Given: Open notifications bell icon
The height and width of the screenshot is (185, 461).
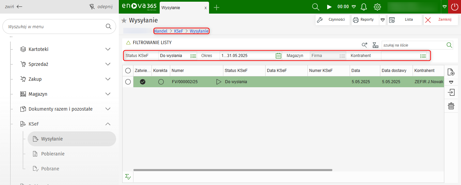Looking at the screenshot, I should pyautogui.click(x=364, y=7).
